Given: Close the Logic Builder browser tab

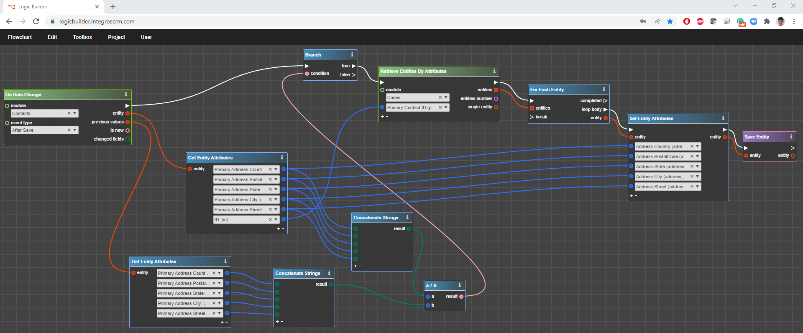Looking at the screenshot, I should pos(97,7).
